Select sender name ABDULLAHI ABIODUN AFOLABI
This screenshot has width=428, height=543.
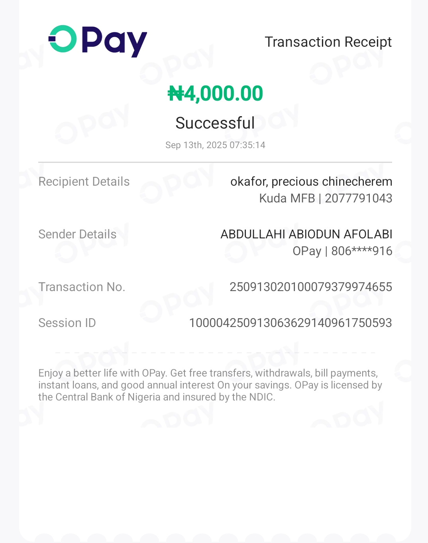click(306, 234)
